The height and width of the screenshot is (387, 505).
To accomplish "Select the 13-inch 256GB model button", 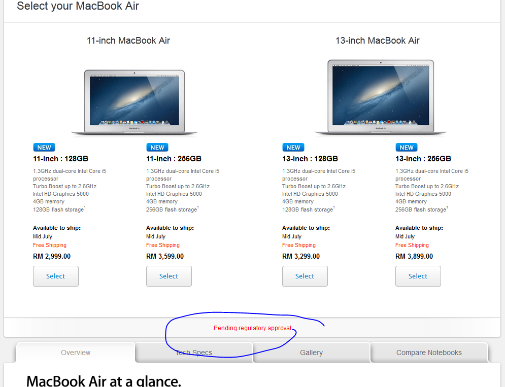I will pyautogui.click(x=418, y=276).
